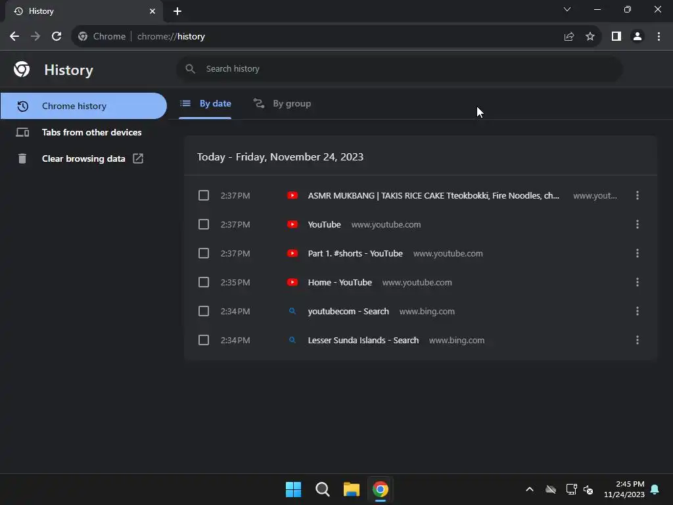Open Clear browsing data
673x505 pixels.
pos(83,158)
